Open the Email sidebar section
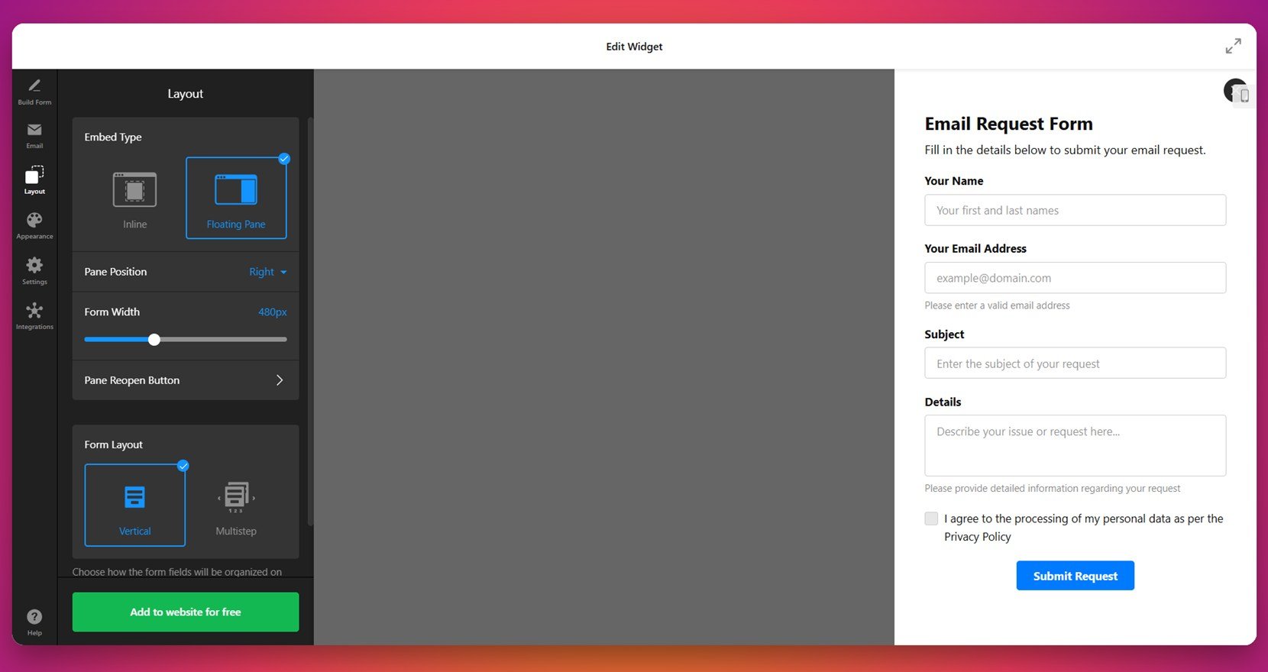 point(34,136)
